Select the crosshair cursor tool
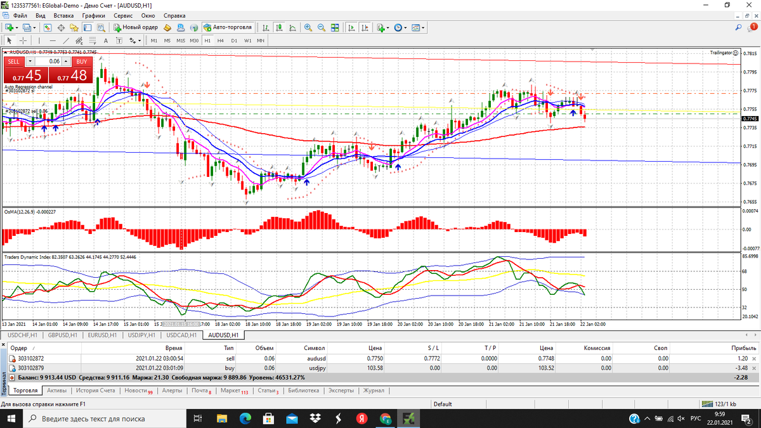This screenshot has width=761, height=428. click(22, 41)
